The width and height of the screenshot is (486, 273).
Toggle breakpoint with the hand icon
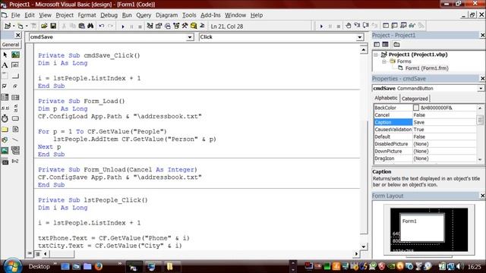[x=349, y=26]
